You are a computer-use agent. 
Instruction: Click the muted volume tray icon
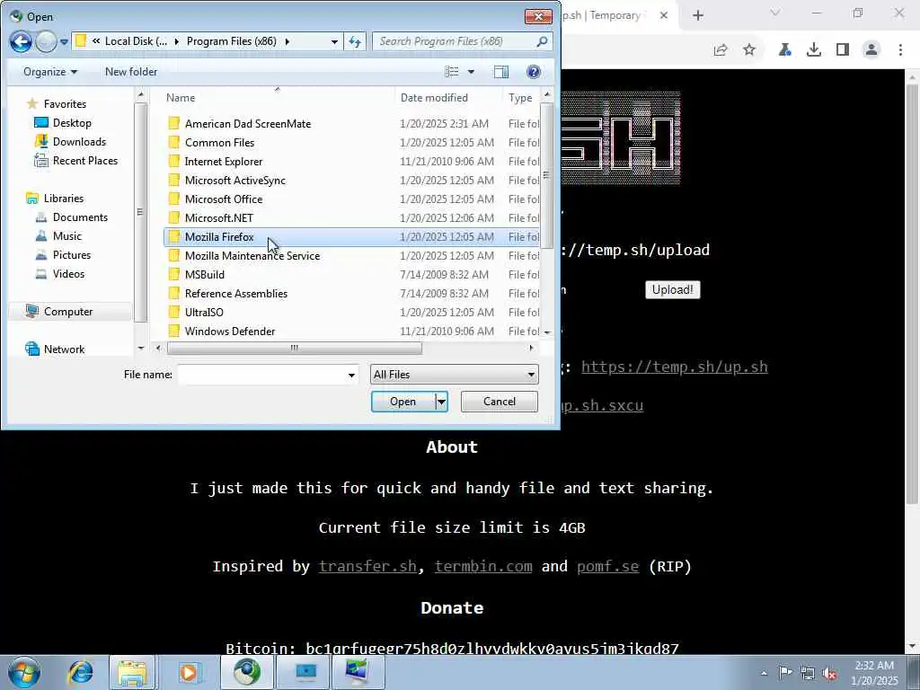829,672
